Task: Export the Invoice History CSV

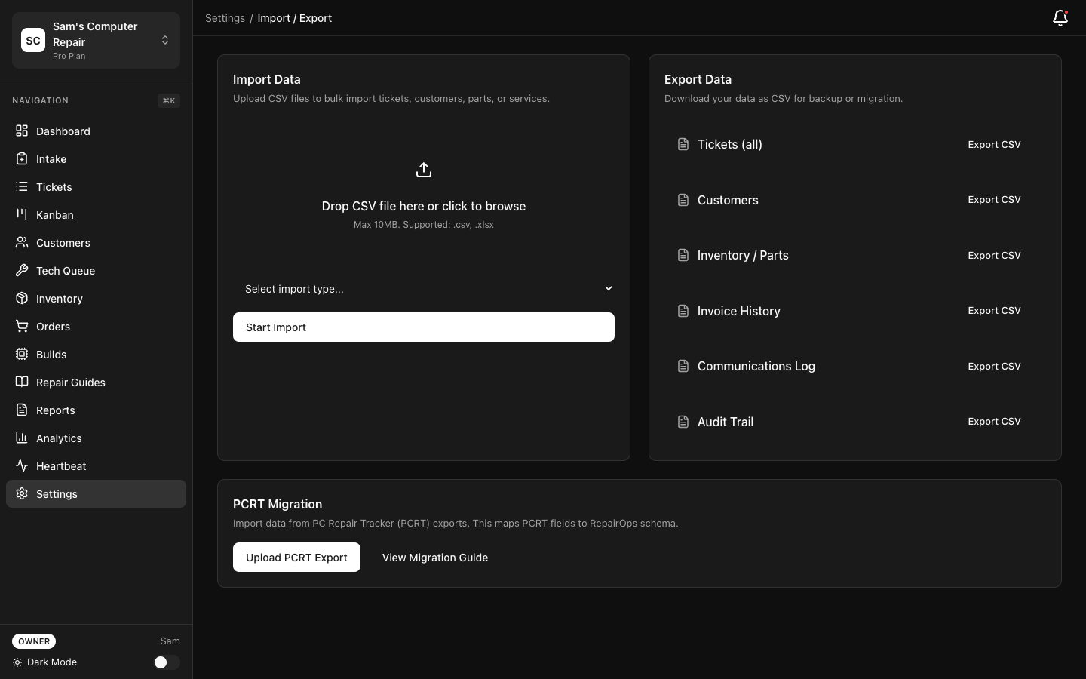Action: (x=994, y=310)
